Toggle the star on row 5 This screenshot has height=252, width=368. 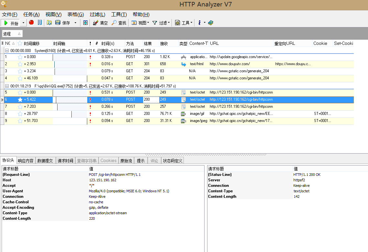(20, 92)
